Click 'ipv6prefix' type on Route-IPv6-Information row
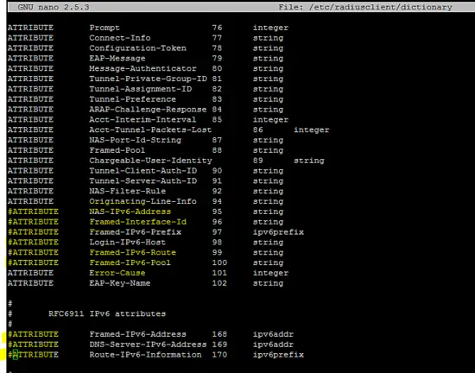475x373 pixels. [278, 355]
